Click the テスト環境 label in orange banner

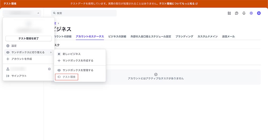pyautogui.click(x=10, y=3)
